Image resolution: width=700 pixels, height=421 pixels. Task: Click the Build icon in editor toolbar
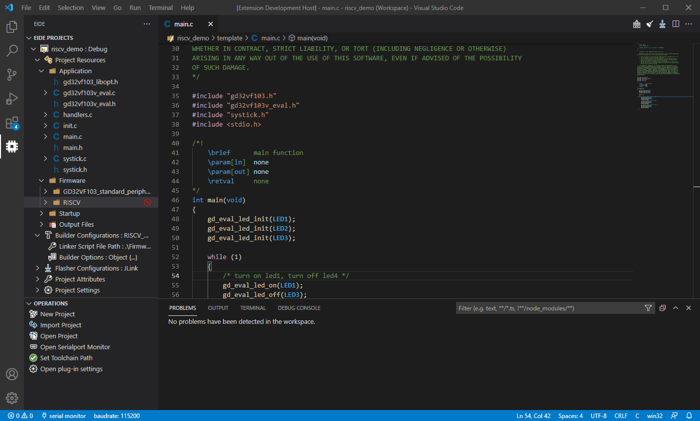tap(637, 24)
